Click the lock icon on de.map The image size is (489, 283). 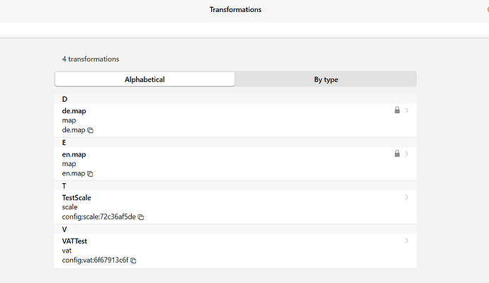(397, 110)
